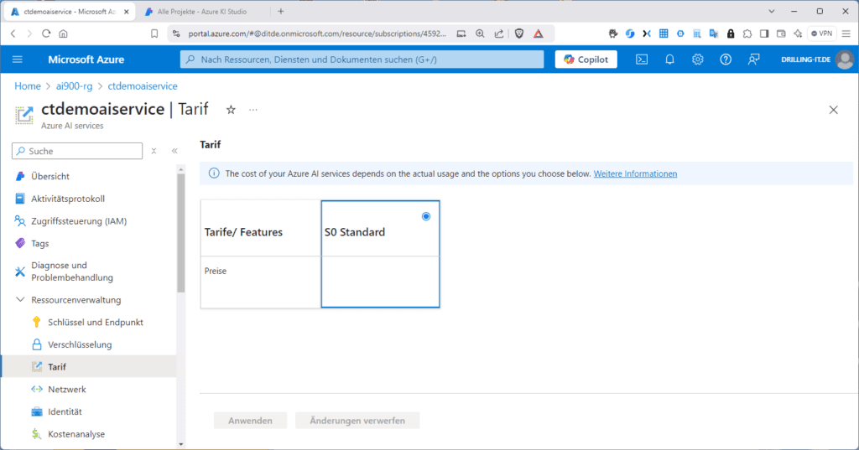Bookmark the page with the bookmark icon

[154, 34]
